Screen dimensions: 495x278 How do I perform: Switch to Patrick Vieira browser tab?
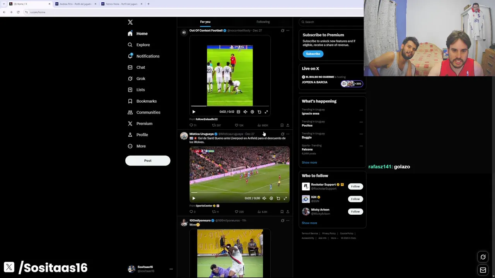click(x=121, y=4)
